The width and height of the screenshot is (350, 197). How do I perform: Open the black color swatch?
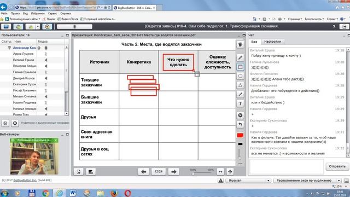click(x=240, y=144)
